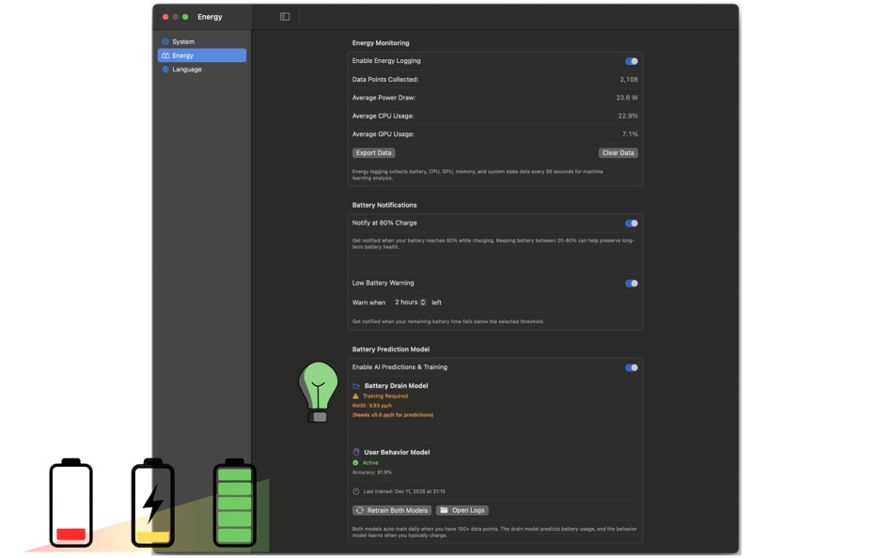Screen dimensions: 893x558
Task: Click the globe icon beside Language
Action: tap(165, 69)
